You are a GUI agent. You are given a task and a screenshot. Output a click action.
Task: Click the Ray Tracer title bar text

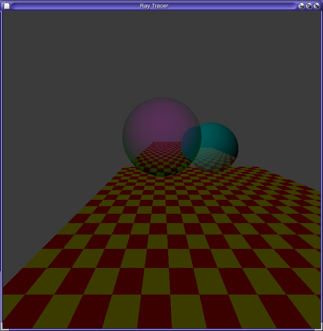[x=154, y=6]
